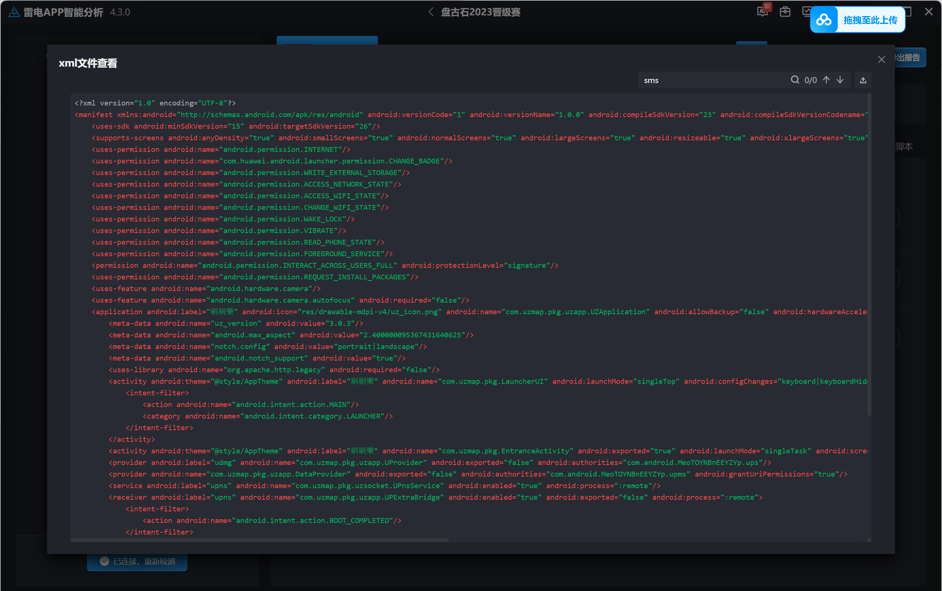Click the Baidu cloud upload icon

click(824, 19)
